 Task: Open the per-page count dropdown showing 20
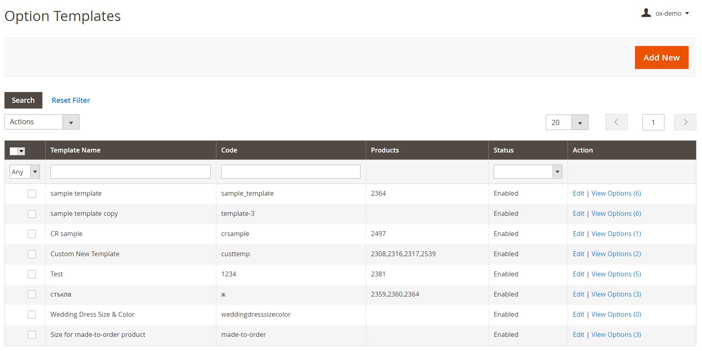click(x=567, y=122)
